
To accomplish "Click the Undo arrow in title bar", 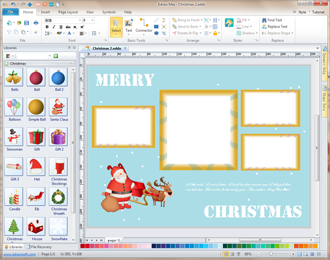I will coord(13,4).
